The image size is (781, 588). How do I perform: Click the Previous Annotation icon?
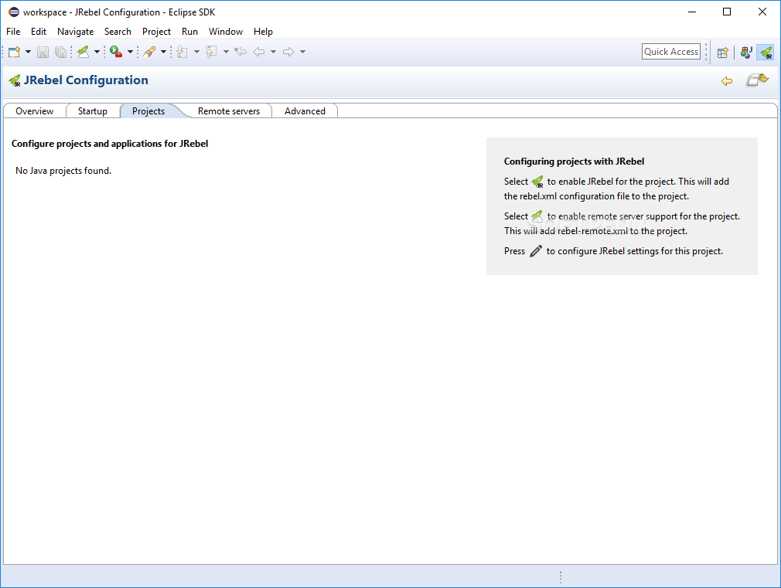click(x=212, y=52)
